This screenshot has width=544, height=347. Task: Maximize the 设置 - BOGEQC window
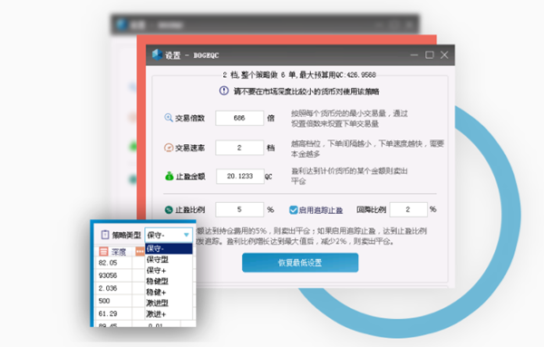pos(430,54)
